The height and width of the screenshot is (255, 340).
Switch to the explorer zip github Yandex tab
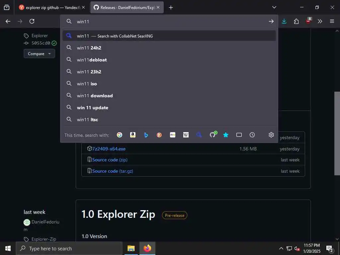(52, 7)
